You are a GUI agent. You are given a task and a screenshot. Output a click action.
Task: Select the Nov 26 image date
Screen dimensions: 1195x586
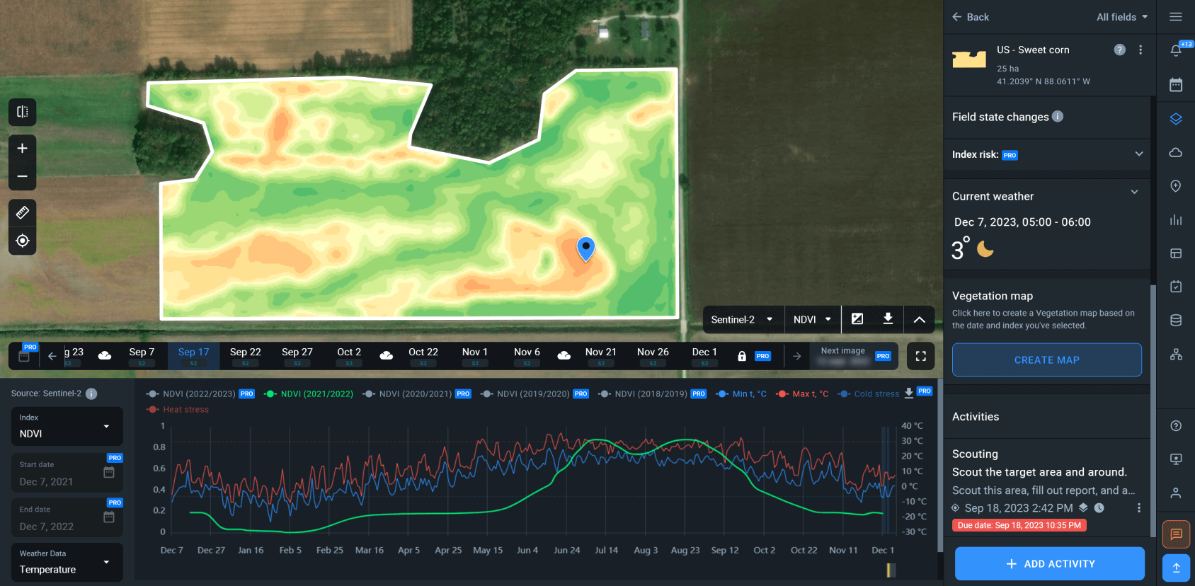point(653,356)
